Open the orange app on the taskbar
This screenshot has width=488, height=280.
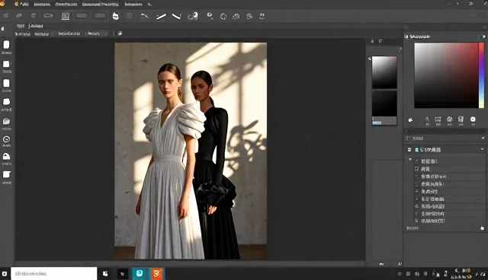[x=156, y=273]
